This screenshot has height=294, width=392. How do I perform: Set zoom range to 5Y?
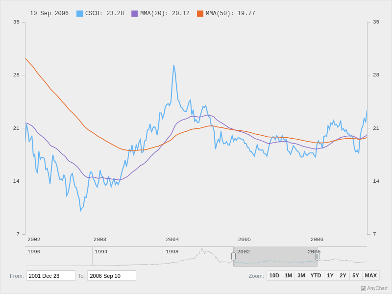point(356,275)
